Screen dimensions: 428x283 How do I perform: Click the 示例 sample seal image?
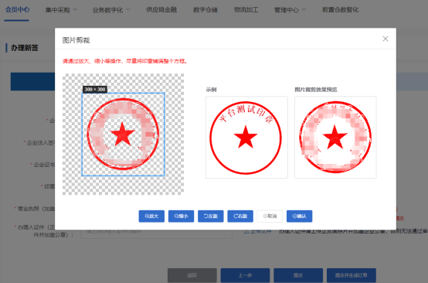246,137
